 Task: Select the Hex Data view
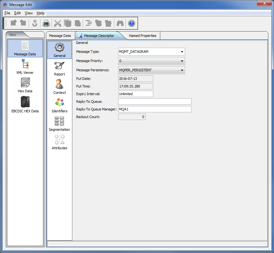(25, 85)
